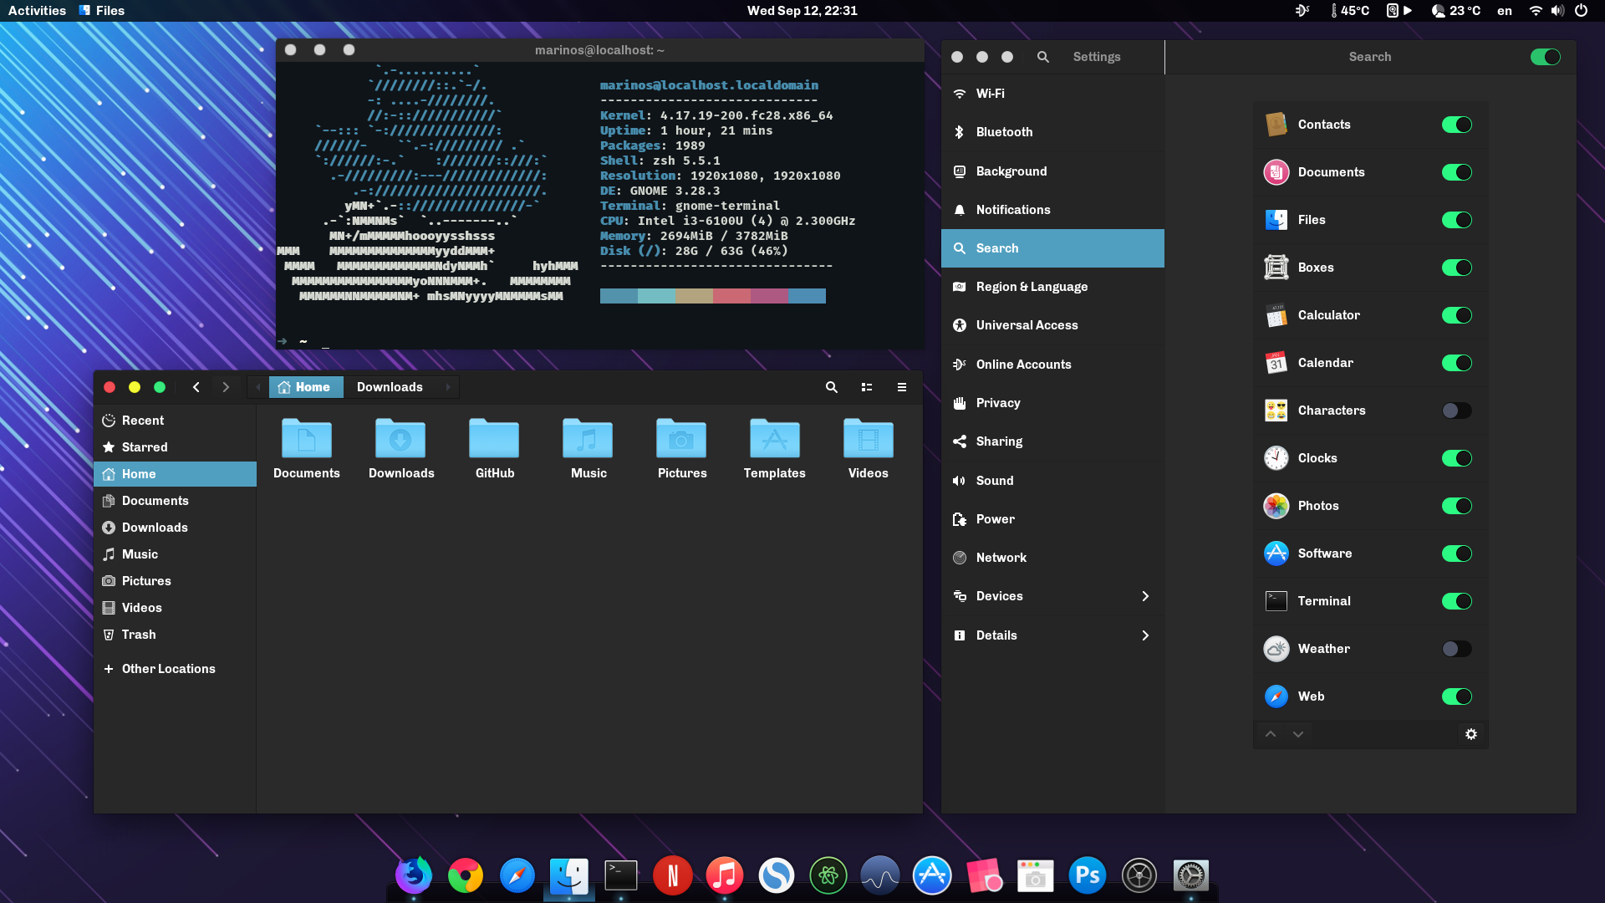Toggle Terminal search switch
1605x903 pixels.
point(1457,601)
